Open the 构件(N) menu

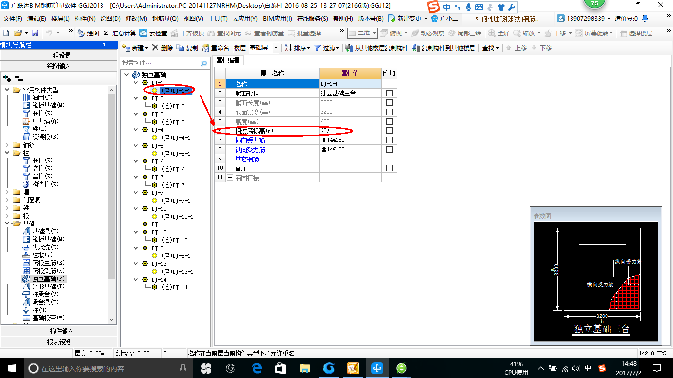click(85, 19)
